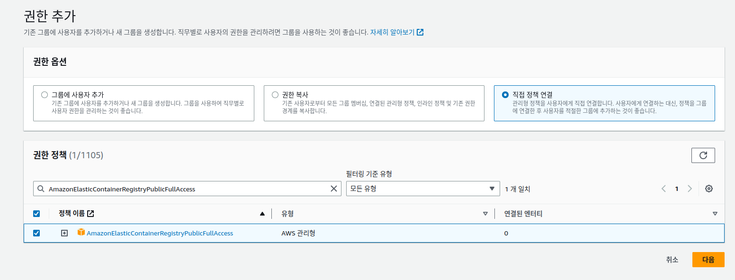Click the 연결된 엔터티 column header text

[x=523, y=214]
